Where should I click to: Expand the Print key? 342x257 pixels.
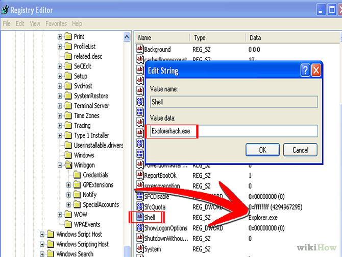pyautogui.click(x=60, y=37)
